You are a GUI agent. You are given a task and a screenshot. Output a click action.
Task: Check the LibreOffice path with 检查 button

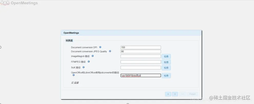coord(166,76)
